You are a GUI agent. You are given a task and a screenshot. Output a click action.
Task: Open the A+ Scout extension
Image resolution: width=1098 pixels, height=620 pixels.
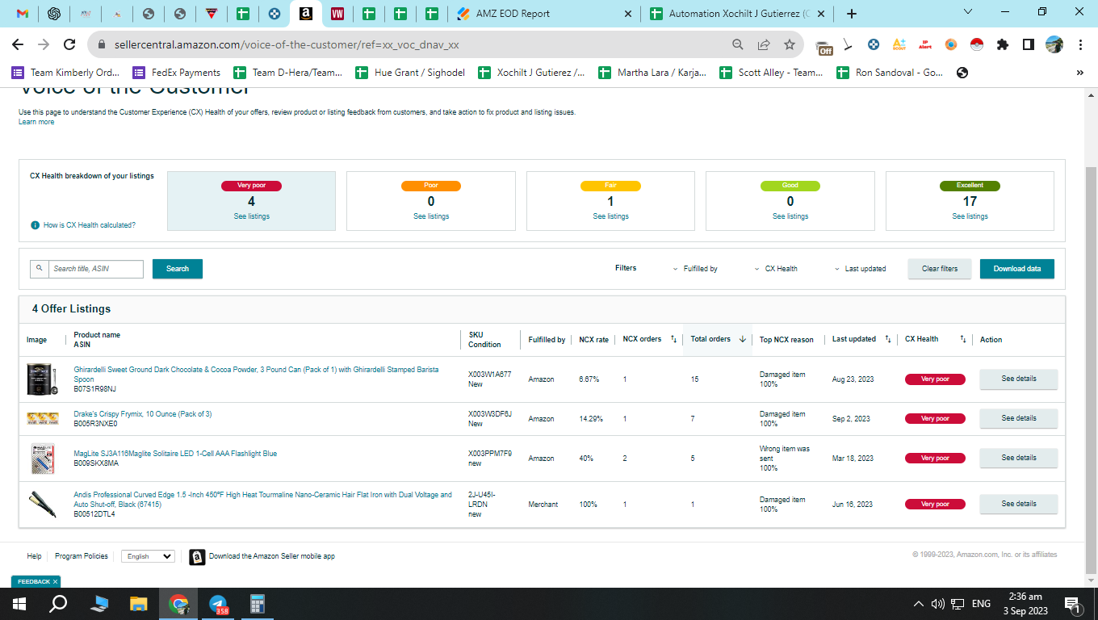[x=899, y=44]
